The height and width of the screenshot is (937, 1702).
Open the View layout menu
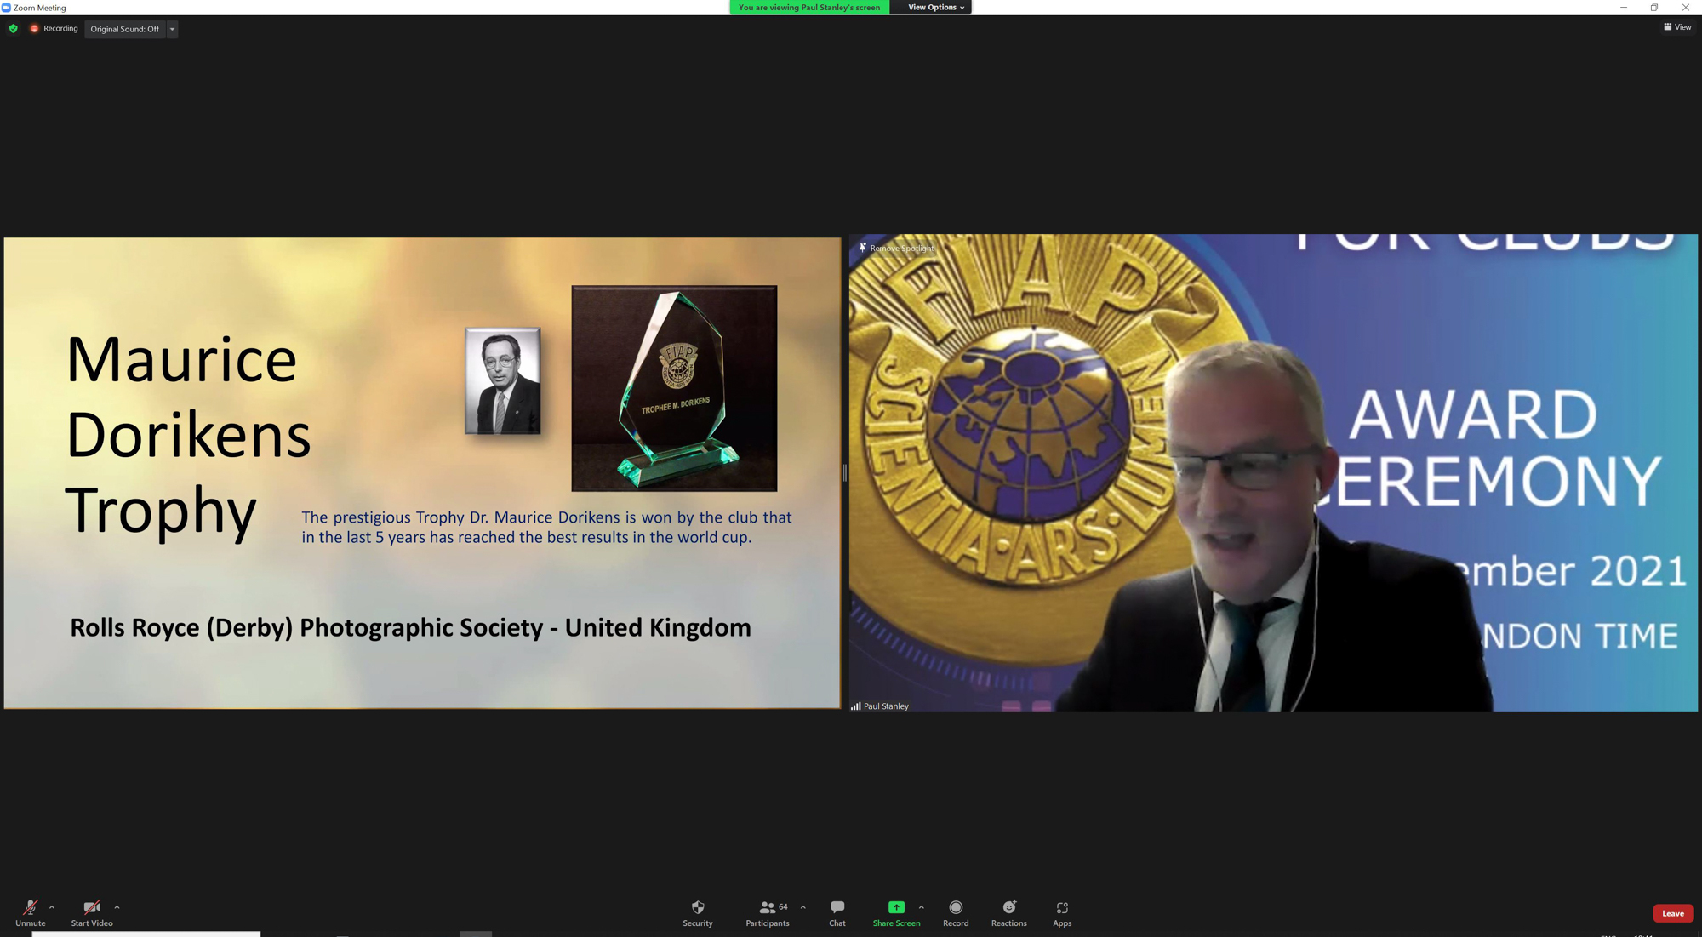click(x=1677, y=27)
